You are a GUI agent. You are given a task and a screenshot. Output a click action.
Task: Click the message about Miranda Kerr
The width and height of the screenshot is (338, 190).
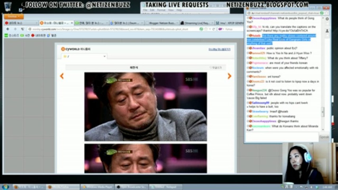[x=283, y=128]
